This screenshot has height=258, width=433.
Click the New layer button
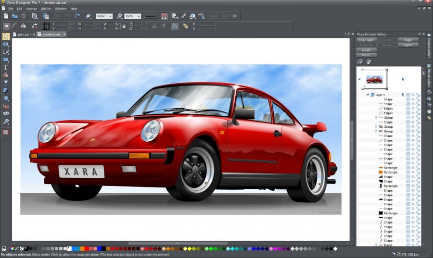[367, 40]
